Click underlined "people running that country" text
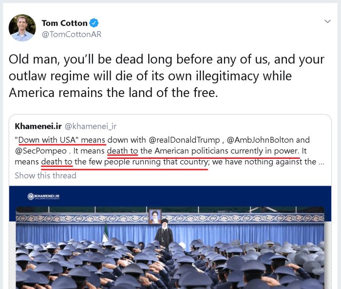341x289 pixels. coord(156,162)
